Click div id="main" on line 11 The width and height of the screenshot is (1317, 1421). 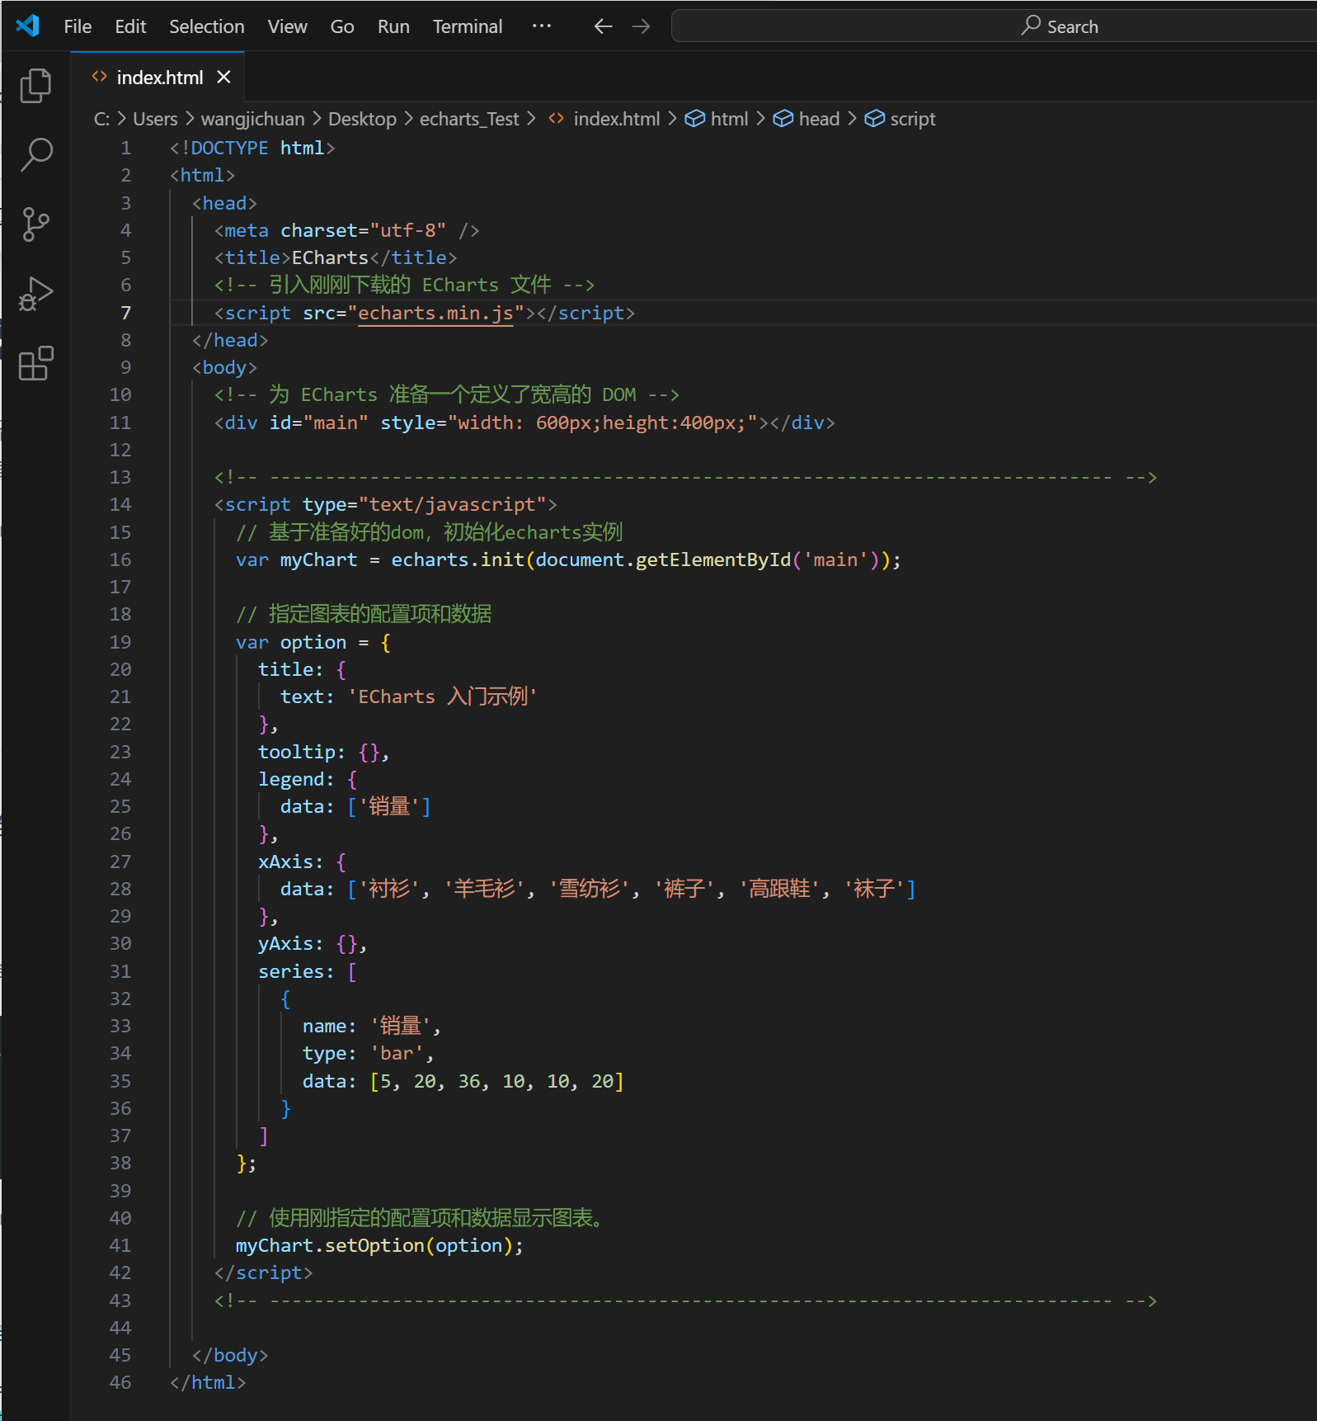click(x=524, y=423)
